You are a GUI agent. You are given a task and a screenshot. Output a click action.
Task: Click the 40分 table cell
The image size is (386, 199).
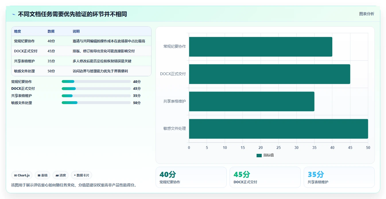(51, 41)
